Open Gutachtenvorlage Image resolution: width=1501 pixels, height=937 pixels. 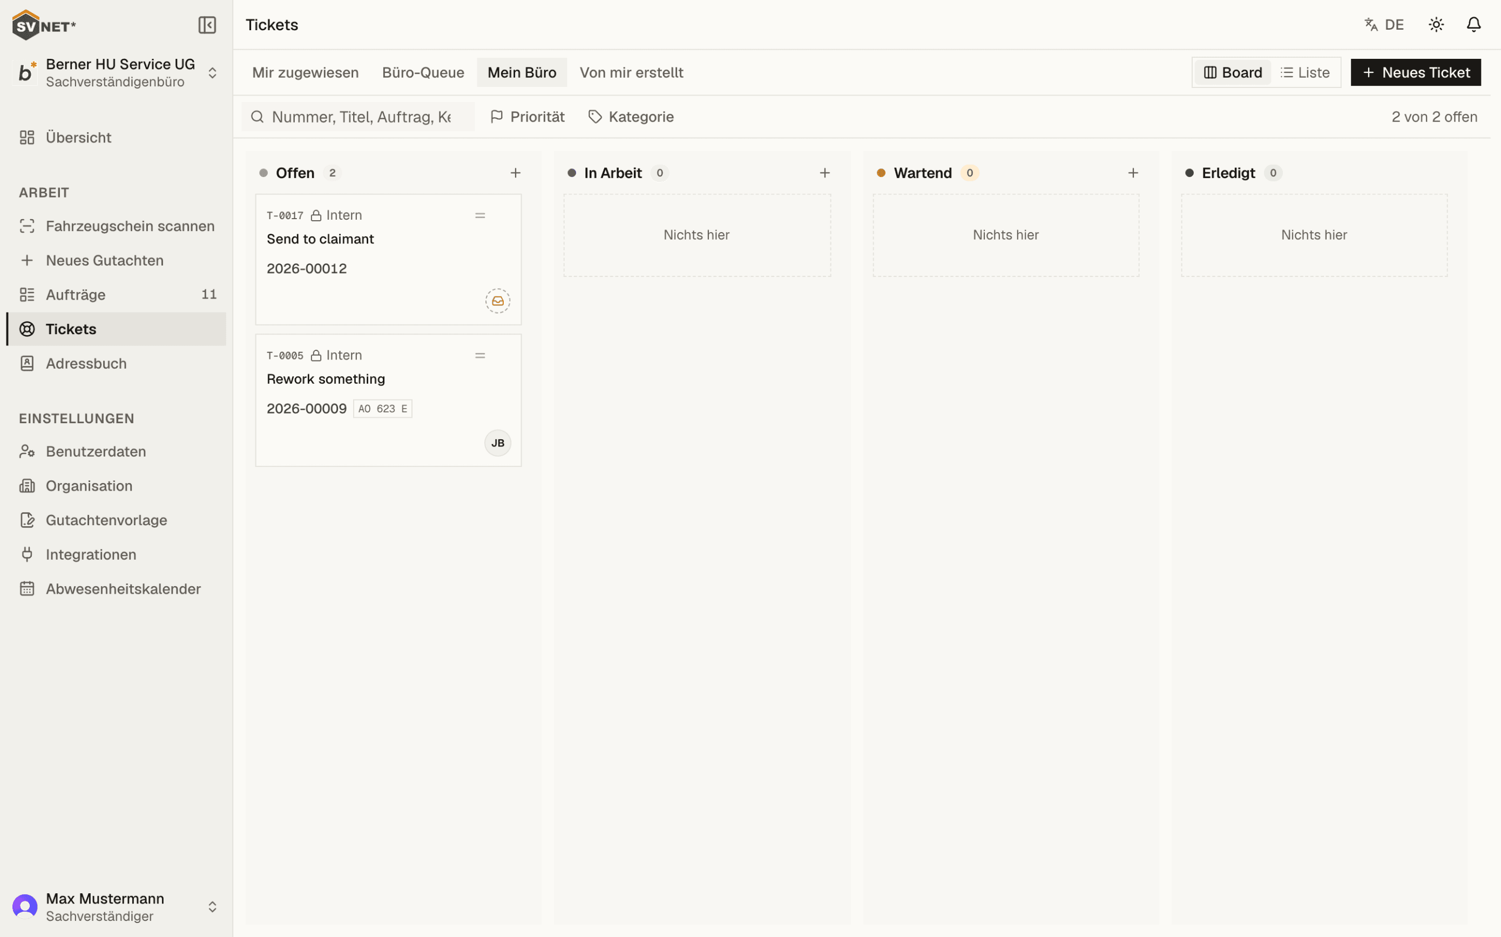click(x=117, y=520)
